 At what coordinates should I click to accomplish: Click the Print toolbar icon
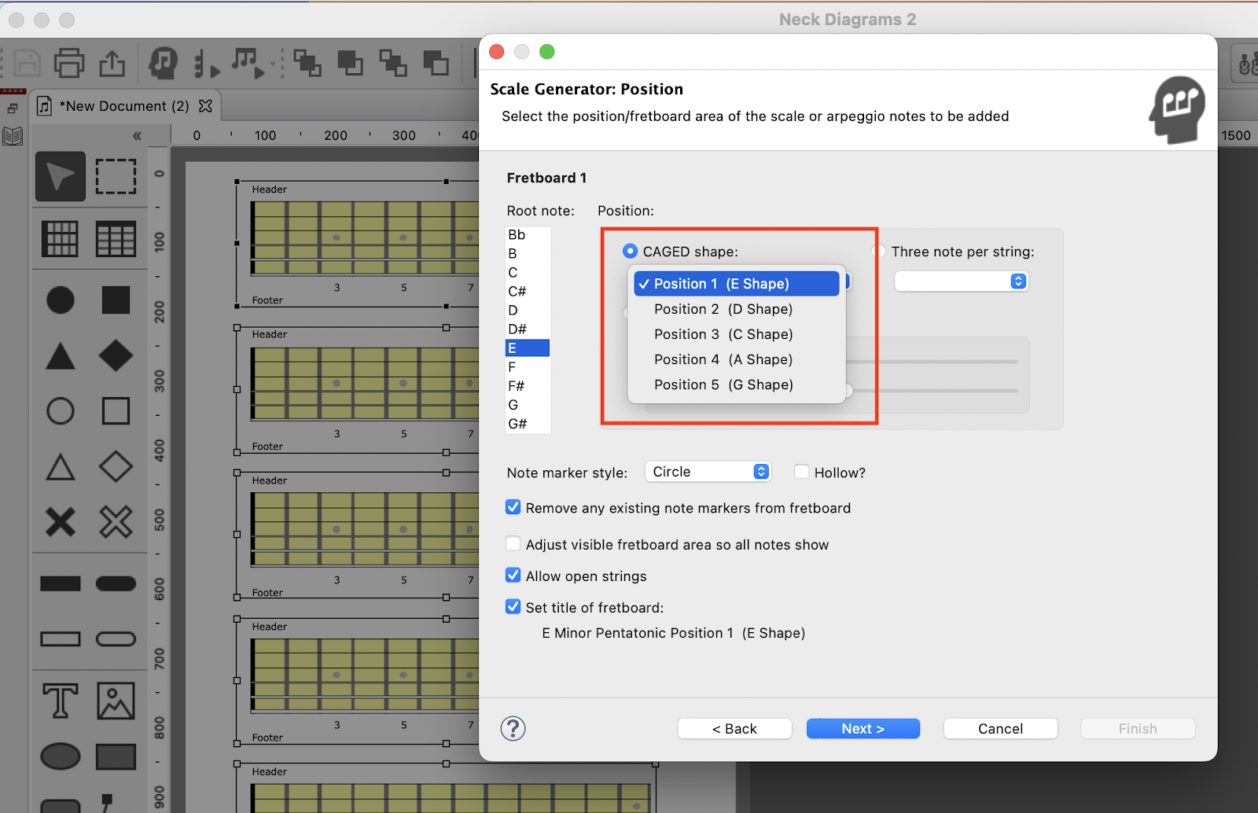pyautogui.click(x=69, y=63)
